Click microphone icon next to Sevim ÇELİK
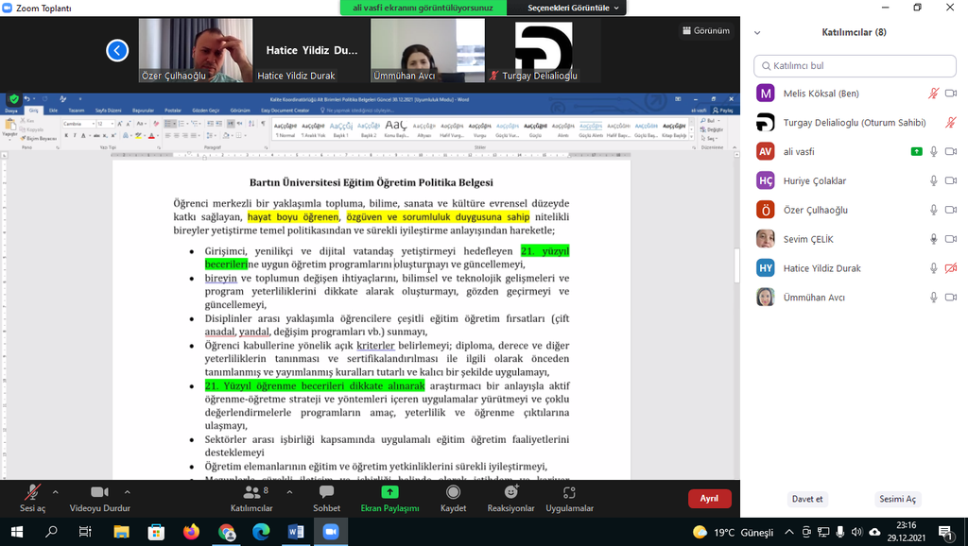This screenshot has width=968, height=546. click(x=933, y=239)
